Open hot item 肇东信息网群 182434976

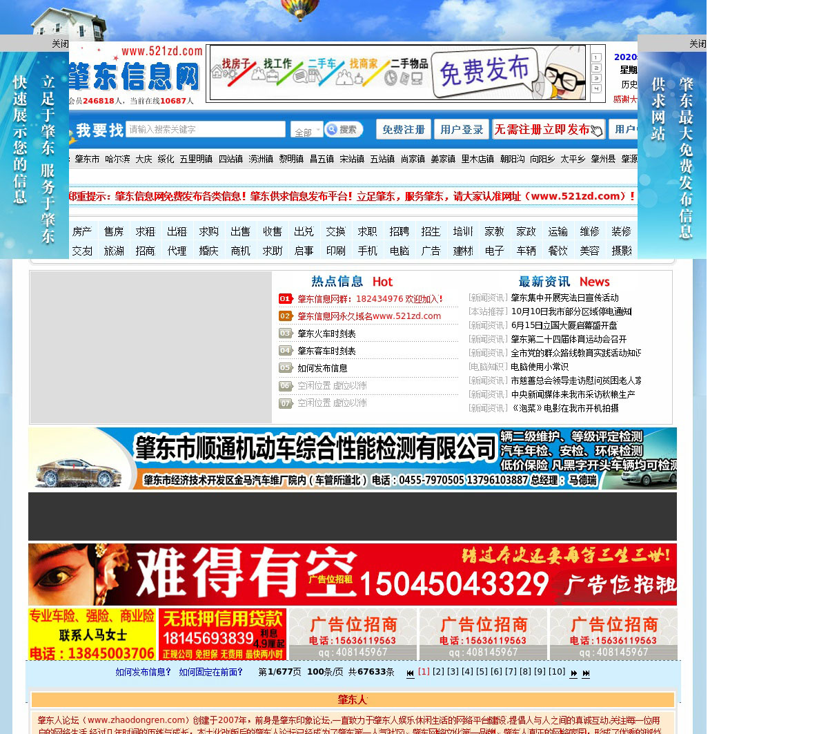(x=370, y=299)
